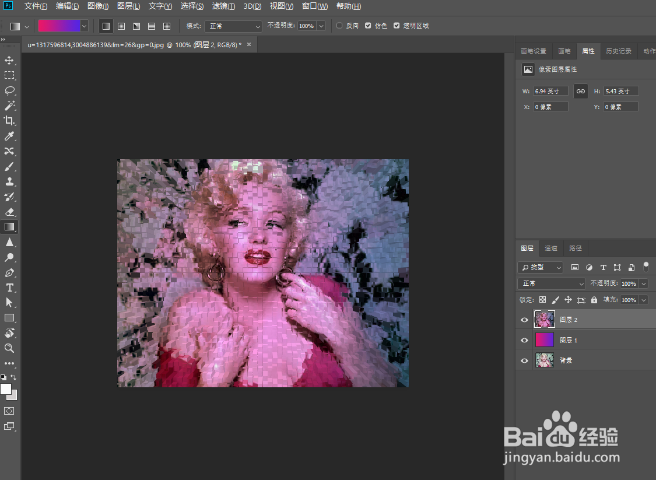Choose diamond gradient style
656x480 pixels.
click(x=167, y=26)
